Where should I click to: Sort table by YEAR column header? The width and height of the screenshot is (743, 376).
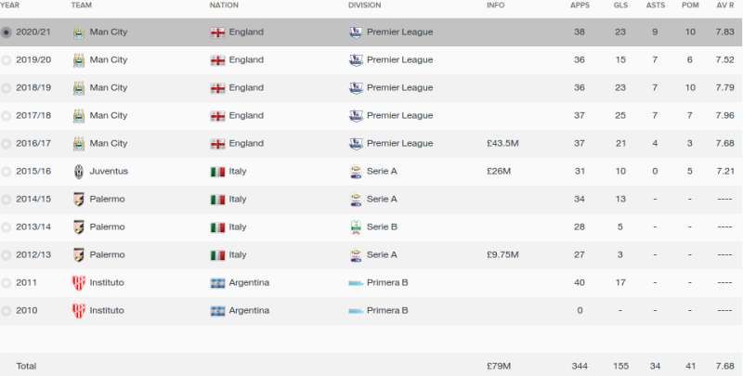[x=10, y=6]
